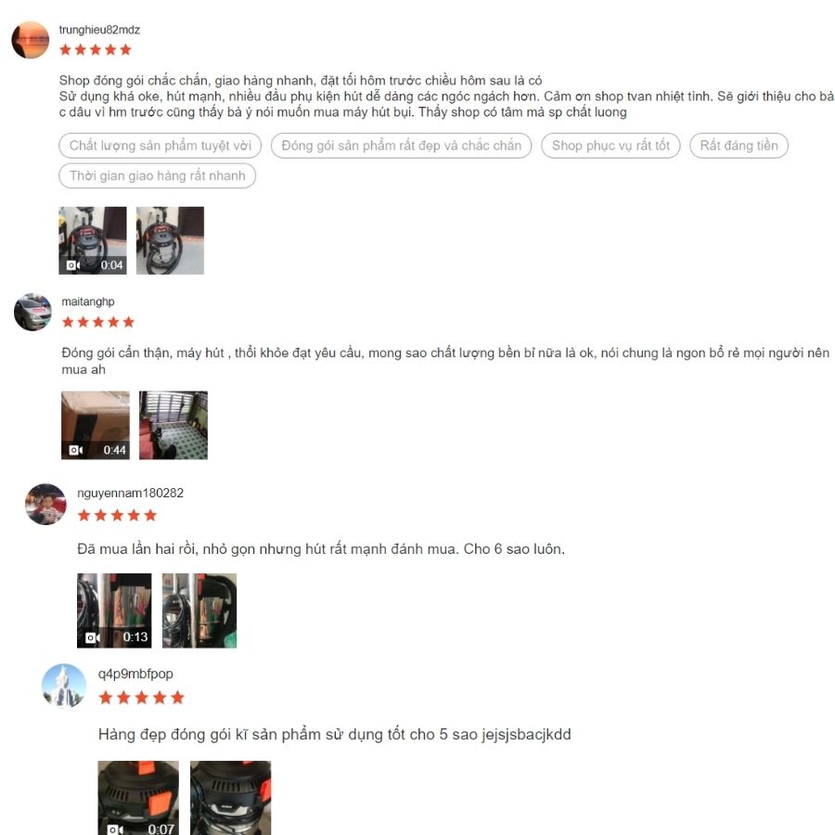Viewport: 835px width, 835px height.
Task: Open q4p9mbfpop's second product photo
Action: tap(231, 798)
